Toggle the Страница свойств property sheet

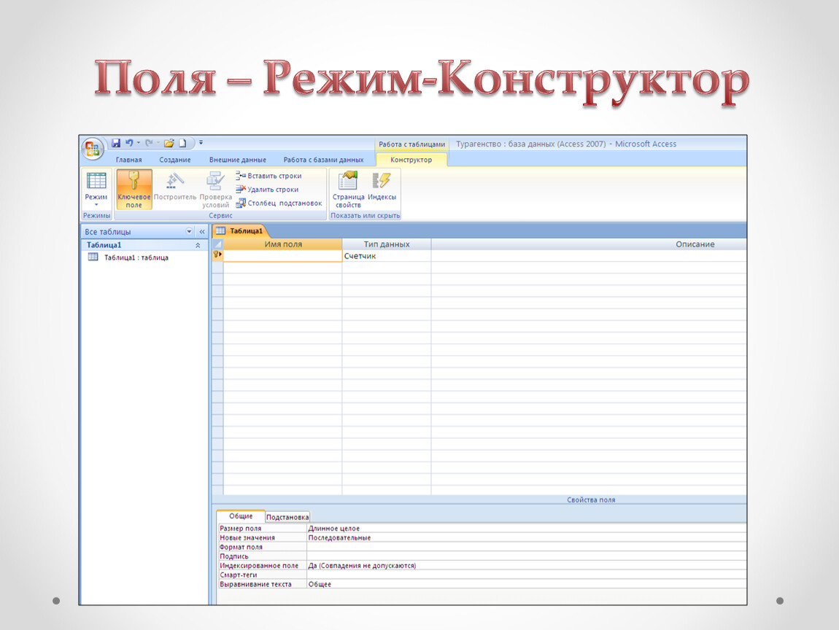point(348,190)
